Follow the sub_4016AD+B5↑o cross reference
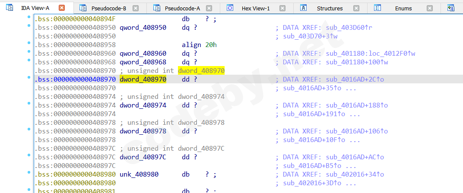This screenshot has height=193, width=463. 312,165
